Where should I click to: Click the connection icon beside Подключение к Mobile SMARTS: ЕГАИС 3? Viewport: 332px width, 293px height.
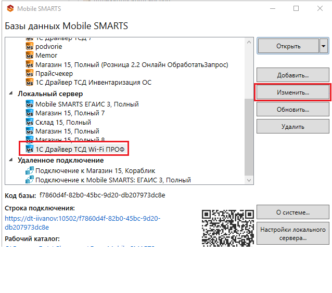click(30, 179)
